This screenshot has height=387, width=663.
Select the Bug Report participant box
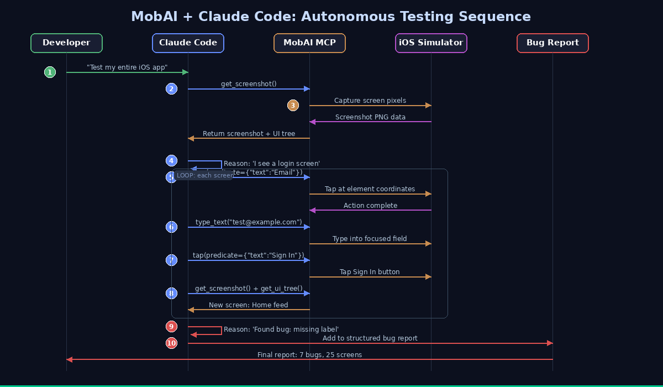point(552,43)
